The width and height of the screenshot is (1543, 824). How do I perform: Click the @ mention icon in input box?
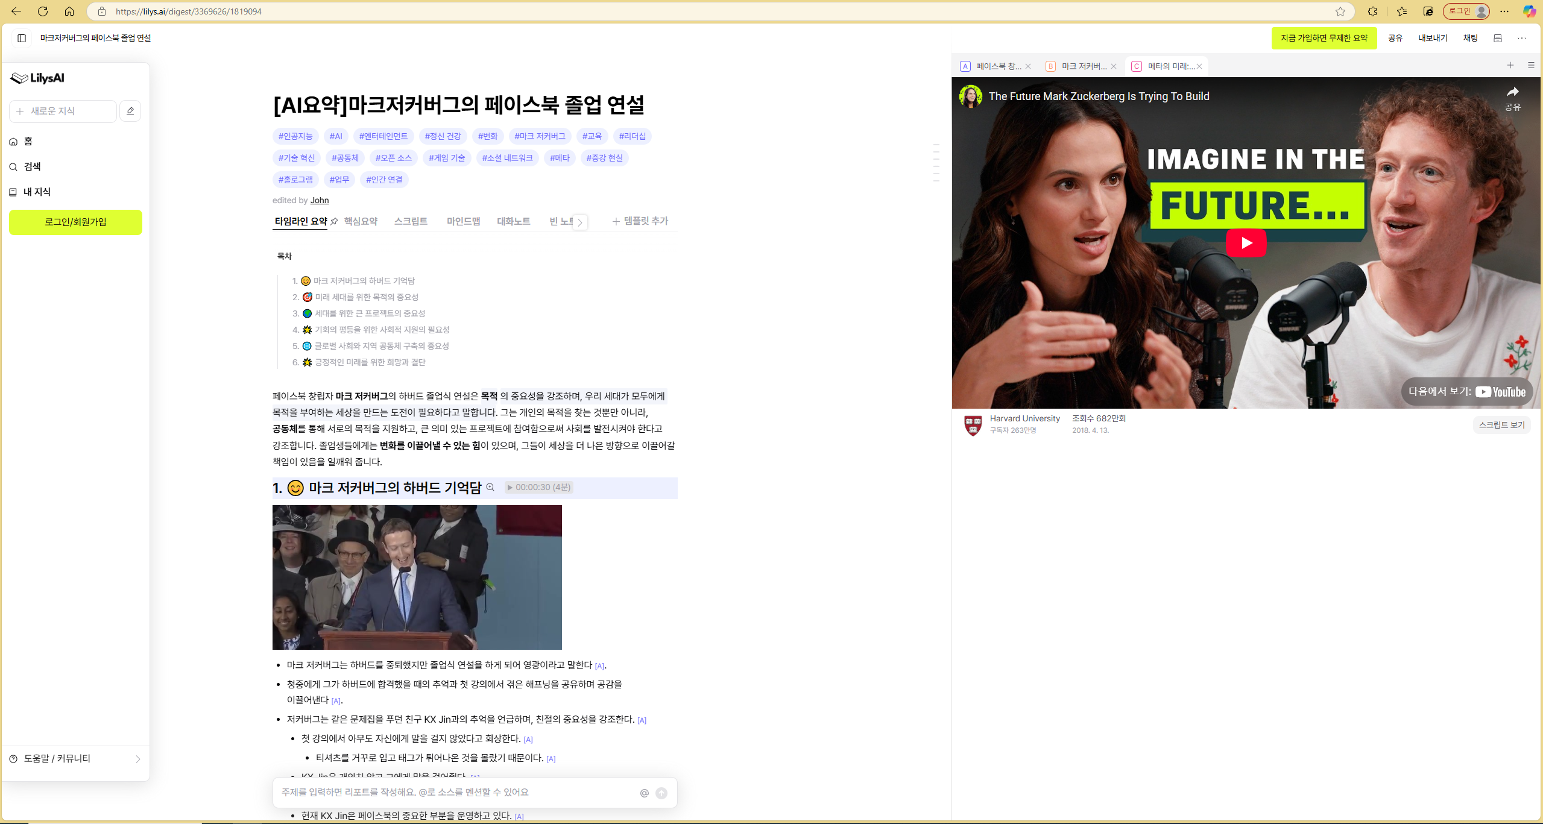[645, 793]
